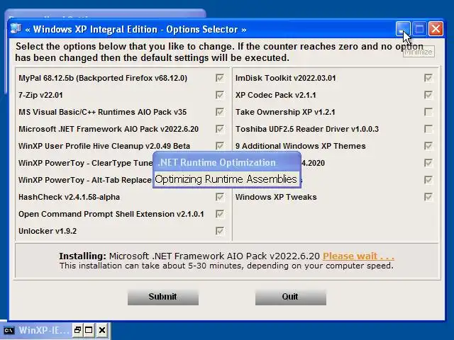454x340 pixels.
Task: Close the Options Selector window
Action: [x=436, y=29]
